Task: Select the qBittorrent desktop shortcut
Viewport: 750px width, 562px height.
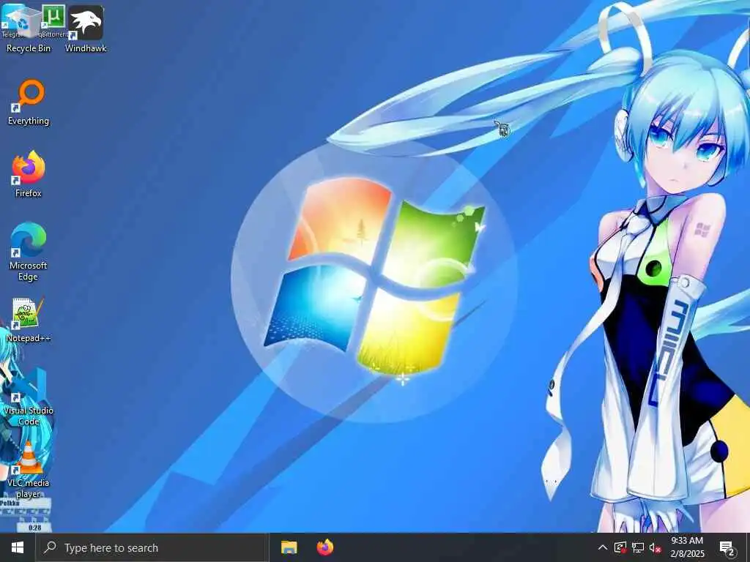Action: coord(53,20)
